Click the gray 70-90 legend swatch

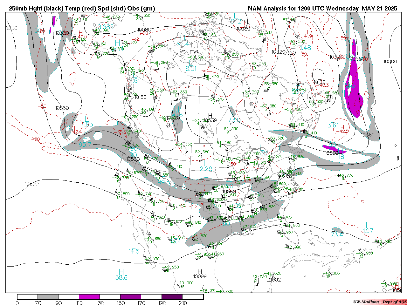[48, 297]
